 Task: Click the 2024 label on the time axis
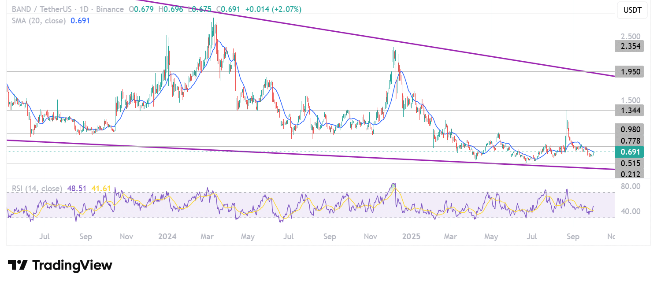click(167, 237)
